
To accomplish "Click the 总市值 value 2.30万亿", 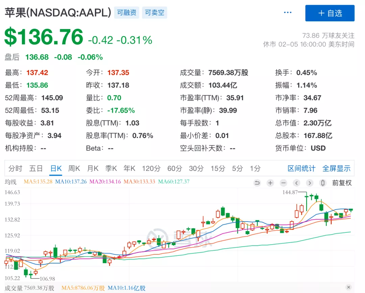I will point(317,123).
